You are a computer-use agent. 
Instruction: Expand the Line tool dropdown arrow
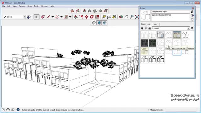[x=53, y=17]
